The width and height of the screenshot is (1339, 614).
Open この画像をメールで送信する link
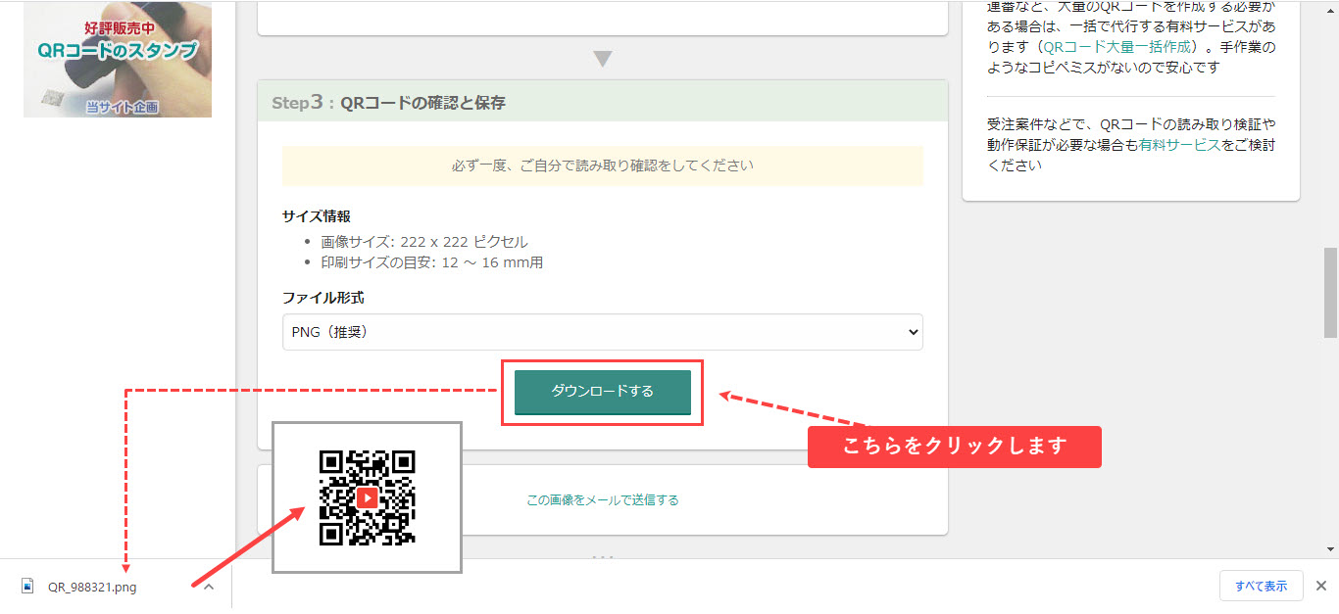pos(602,500)
